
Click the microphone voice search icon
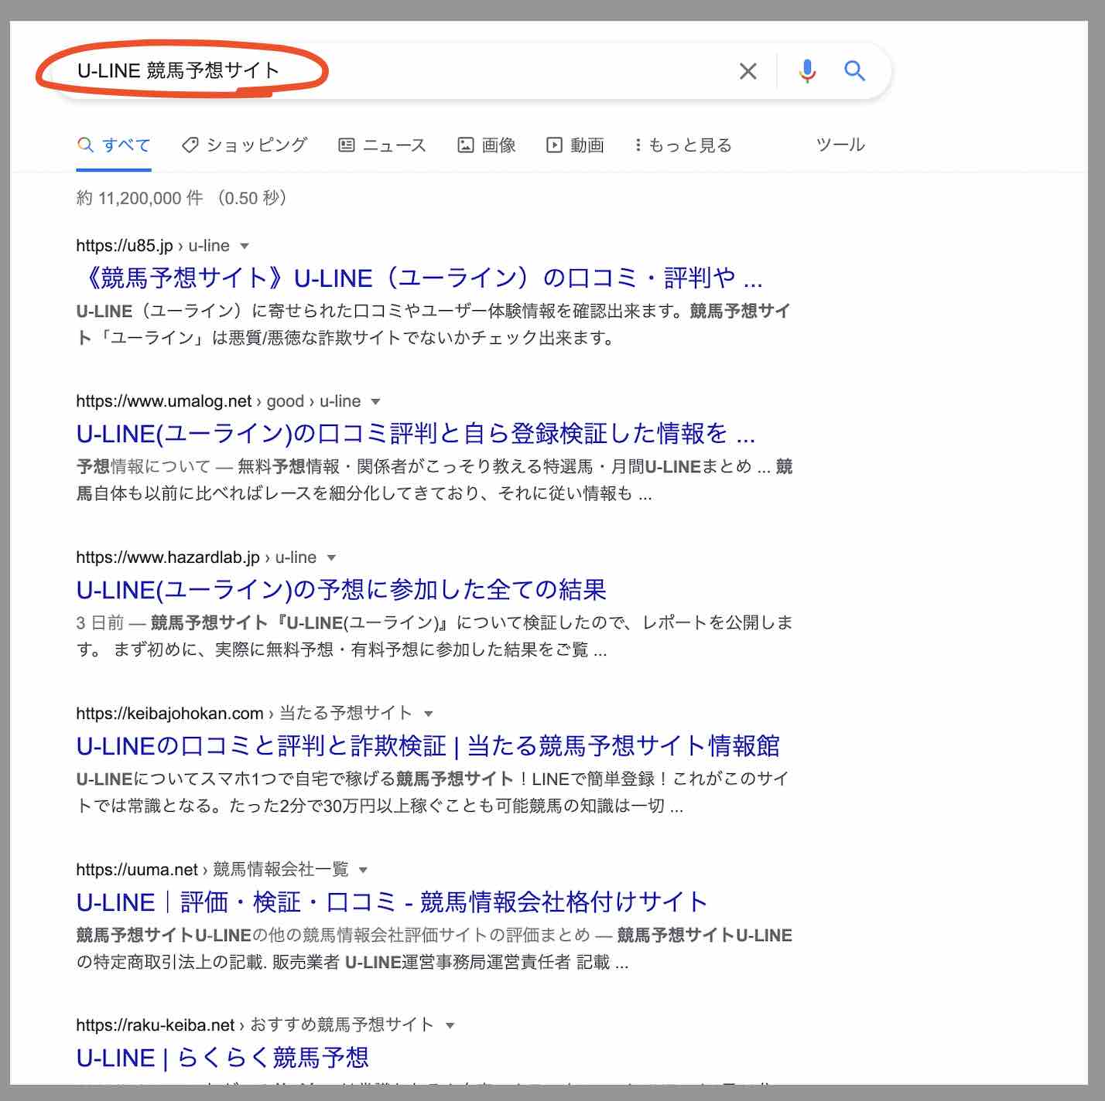(807, 71)
